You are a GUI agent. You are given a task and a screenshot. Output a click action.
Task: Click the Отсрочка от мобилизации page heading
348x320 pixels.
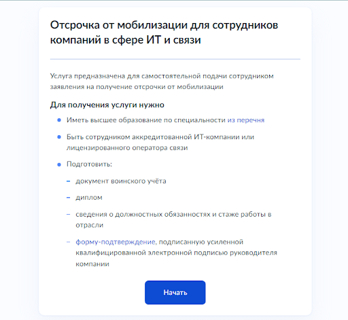164,33
